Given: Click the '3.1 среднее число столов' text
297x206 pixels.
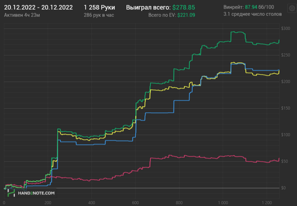Looking at the screenshot, I should 252,14.
